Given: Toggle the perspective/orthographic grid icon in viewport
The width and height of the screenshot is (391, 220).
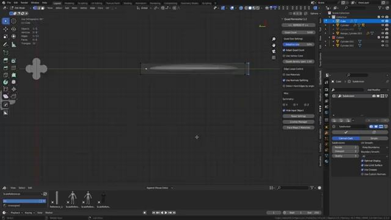Looking at the screenshot, I should 274,57.
